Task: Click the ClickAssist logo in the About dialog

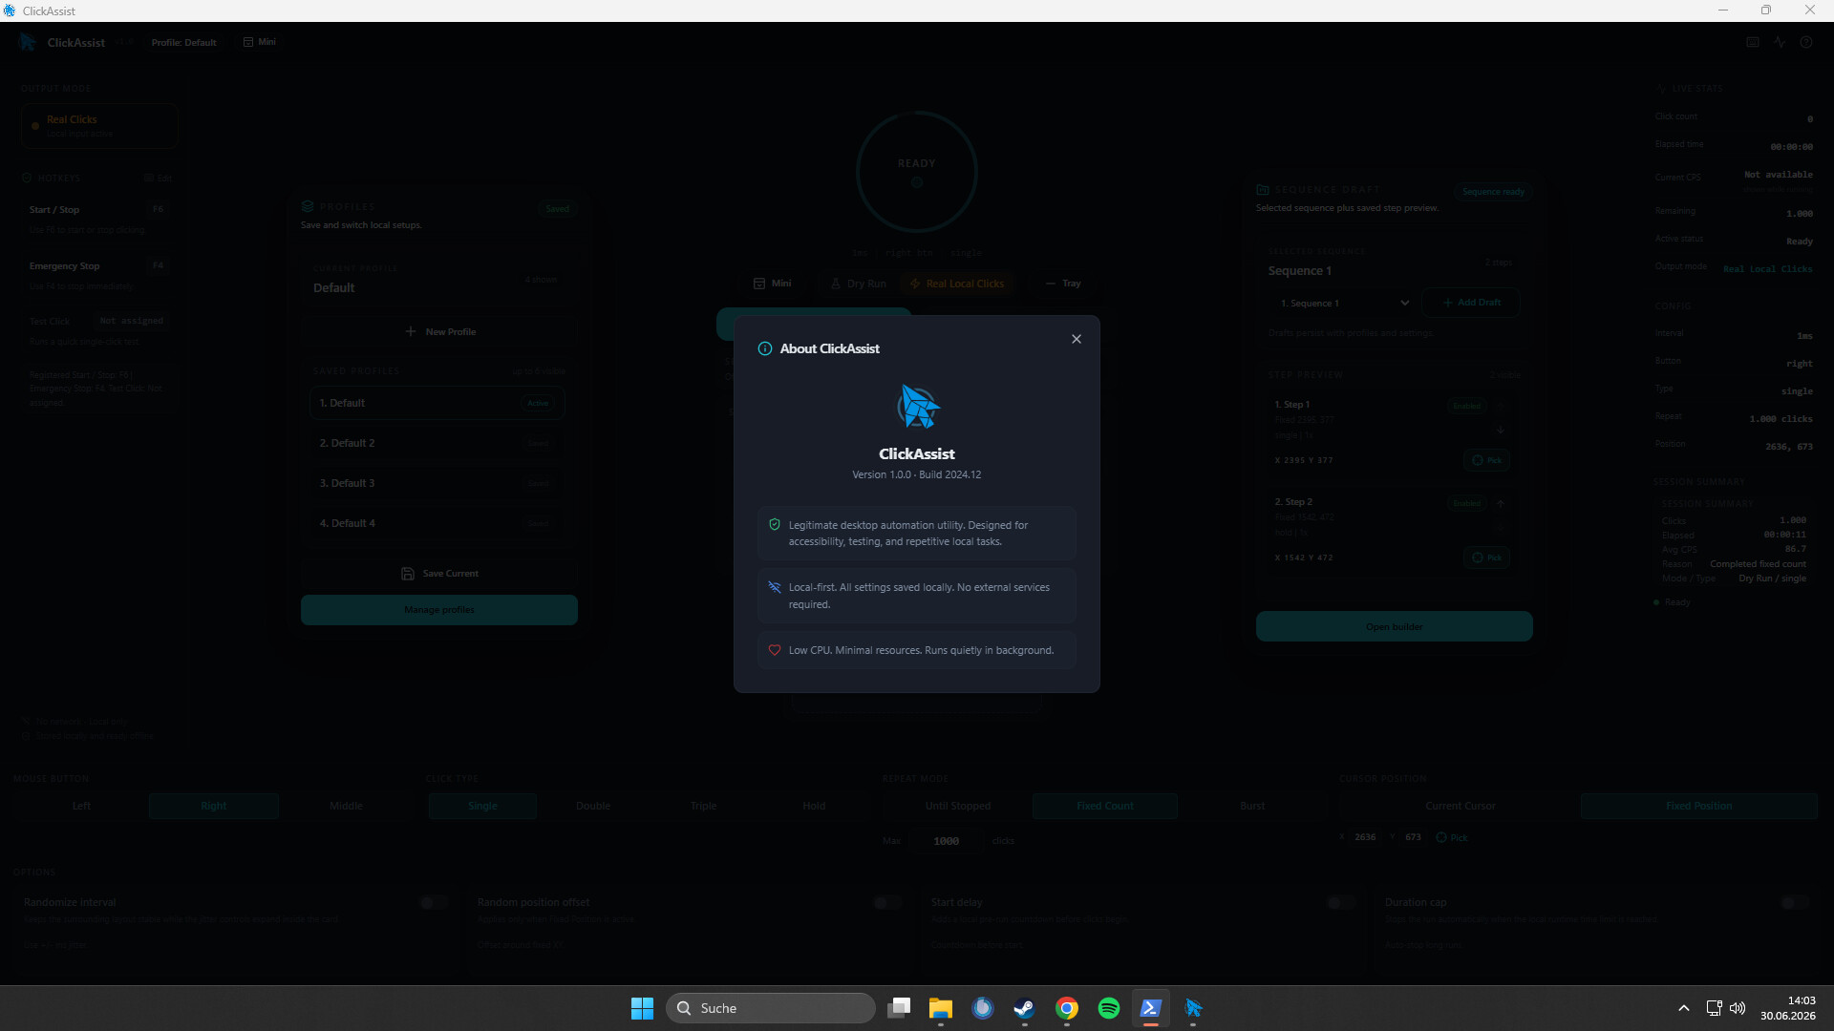Action: pos(917,407)
